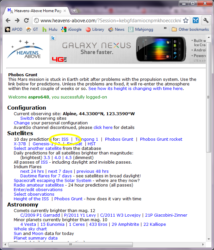Show hidden bookmarks with double chevron
Screen dimensions: 214x250
(165, 28)
